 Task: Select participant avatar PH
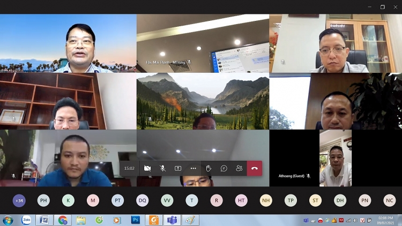coord(43,201)
